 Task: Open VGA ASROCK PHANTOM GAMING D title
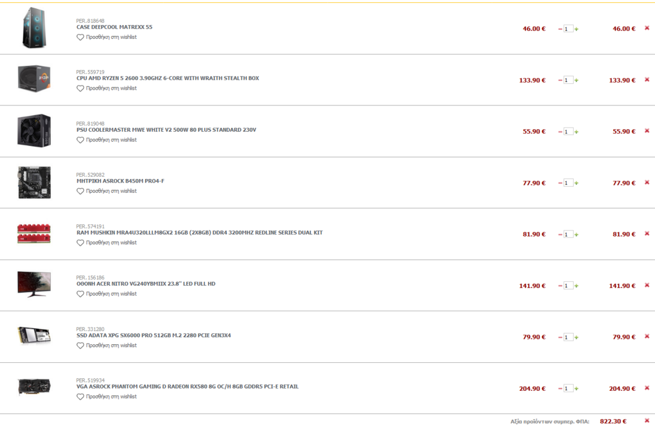pos(188,387)
